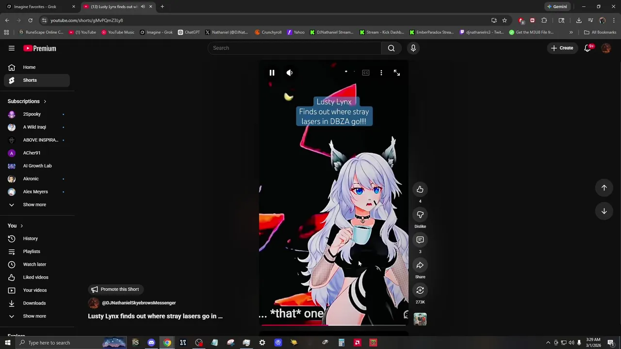Mute the Lusty Lynx tab audio icon
Viewport: 621px width, 349px height.
tap(143, 7)
